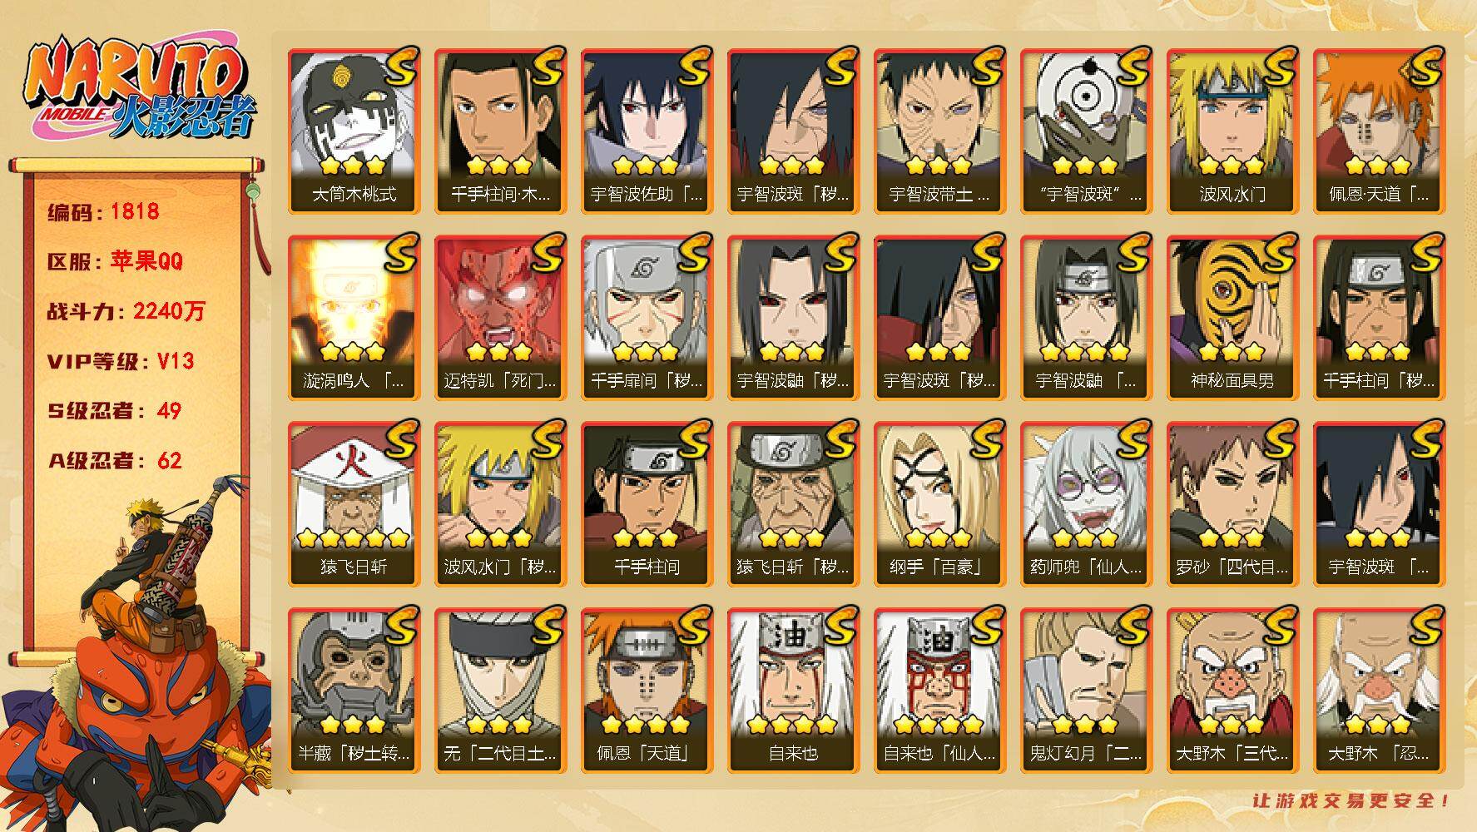Select the 大筒木桃式 ninja card
The image size is (1477, 832).
click(354, 131)
